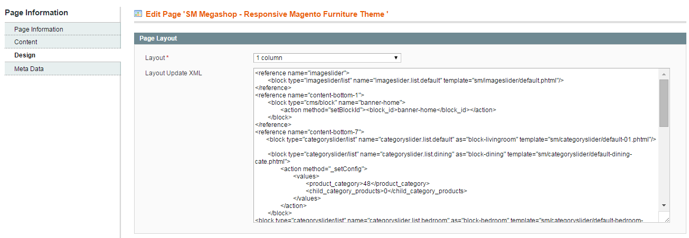Open the Meta Data tab
Viewport: 689px width, 238px height.
(x=62, y=68)
